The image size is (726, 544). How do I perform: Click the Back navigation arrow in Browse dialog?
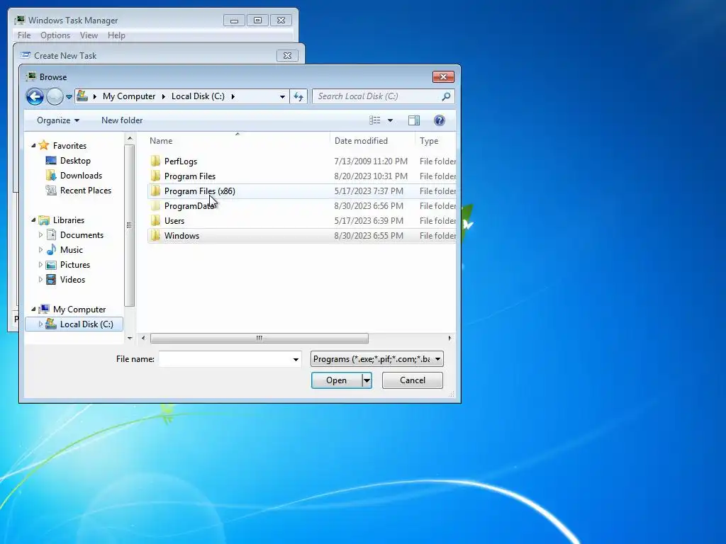[x=35, y=96]
